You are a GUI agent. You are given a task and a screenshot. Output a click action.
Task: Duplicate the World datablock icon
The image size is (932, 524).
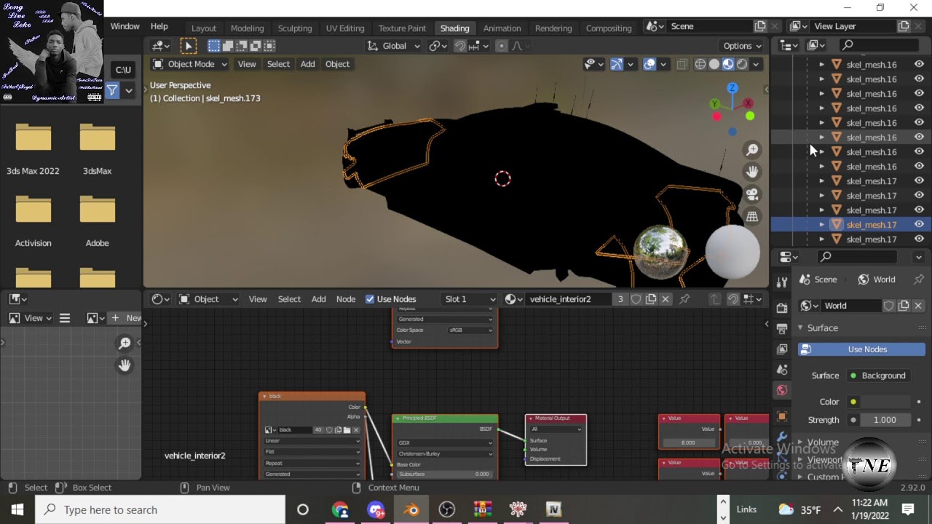coord(904,306)
